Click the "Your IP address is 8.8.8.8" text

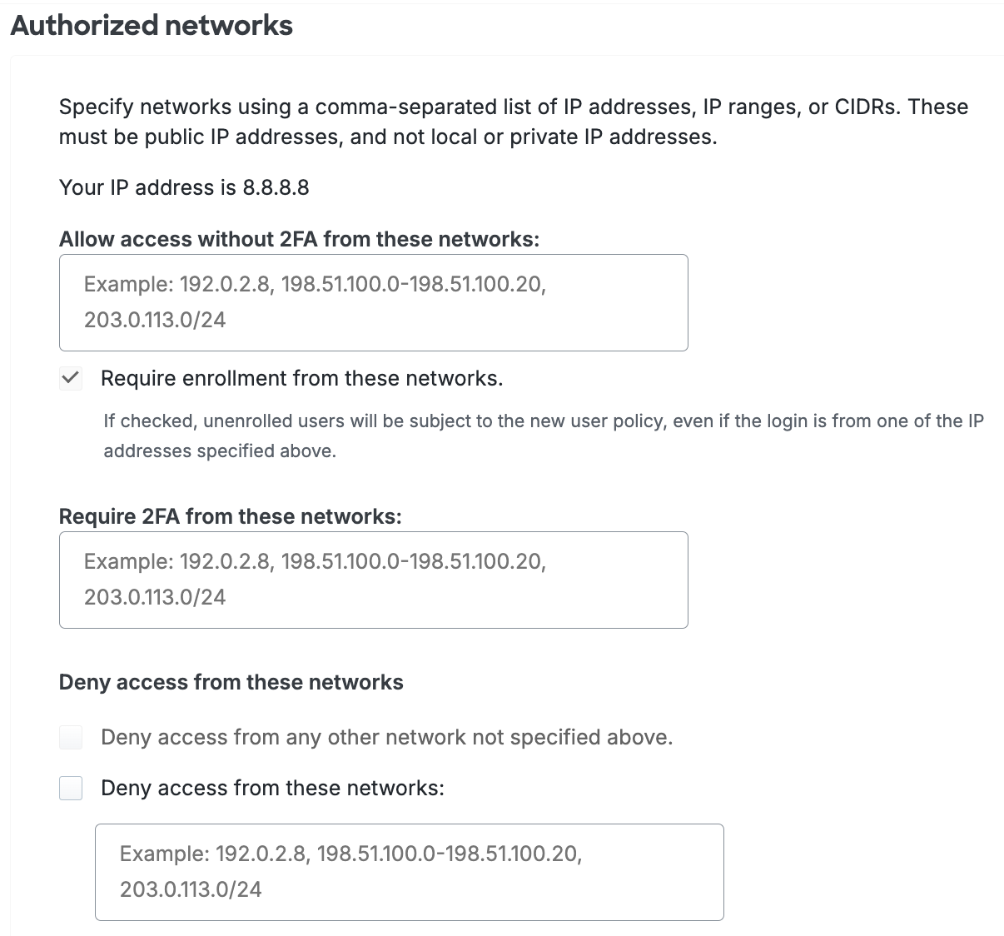click(x=183, y=187)
